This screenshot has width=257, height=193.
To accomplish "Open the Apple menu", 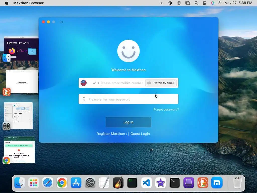I will [x=7, y=3].
